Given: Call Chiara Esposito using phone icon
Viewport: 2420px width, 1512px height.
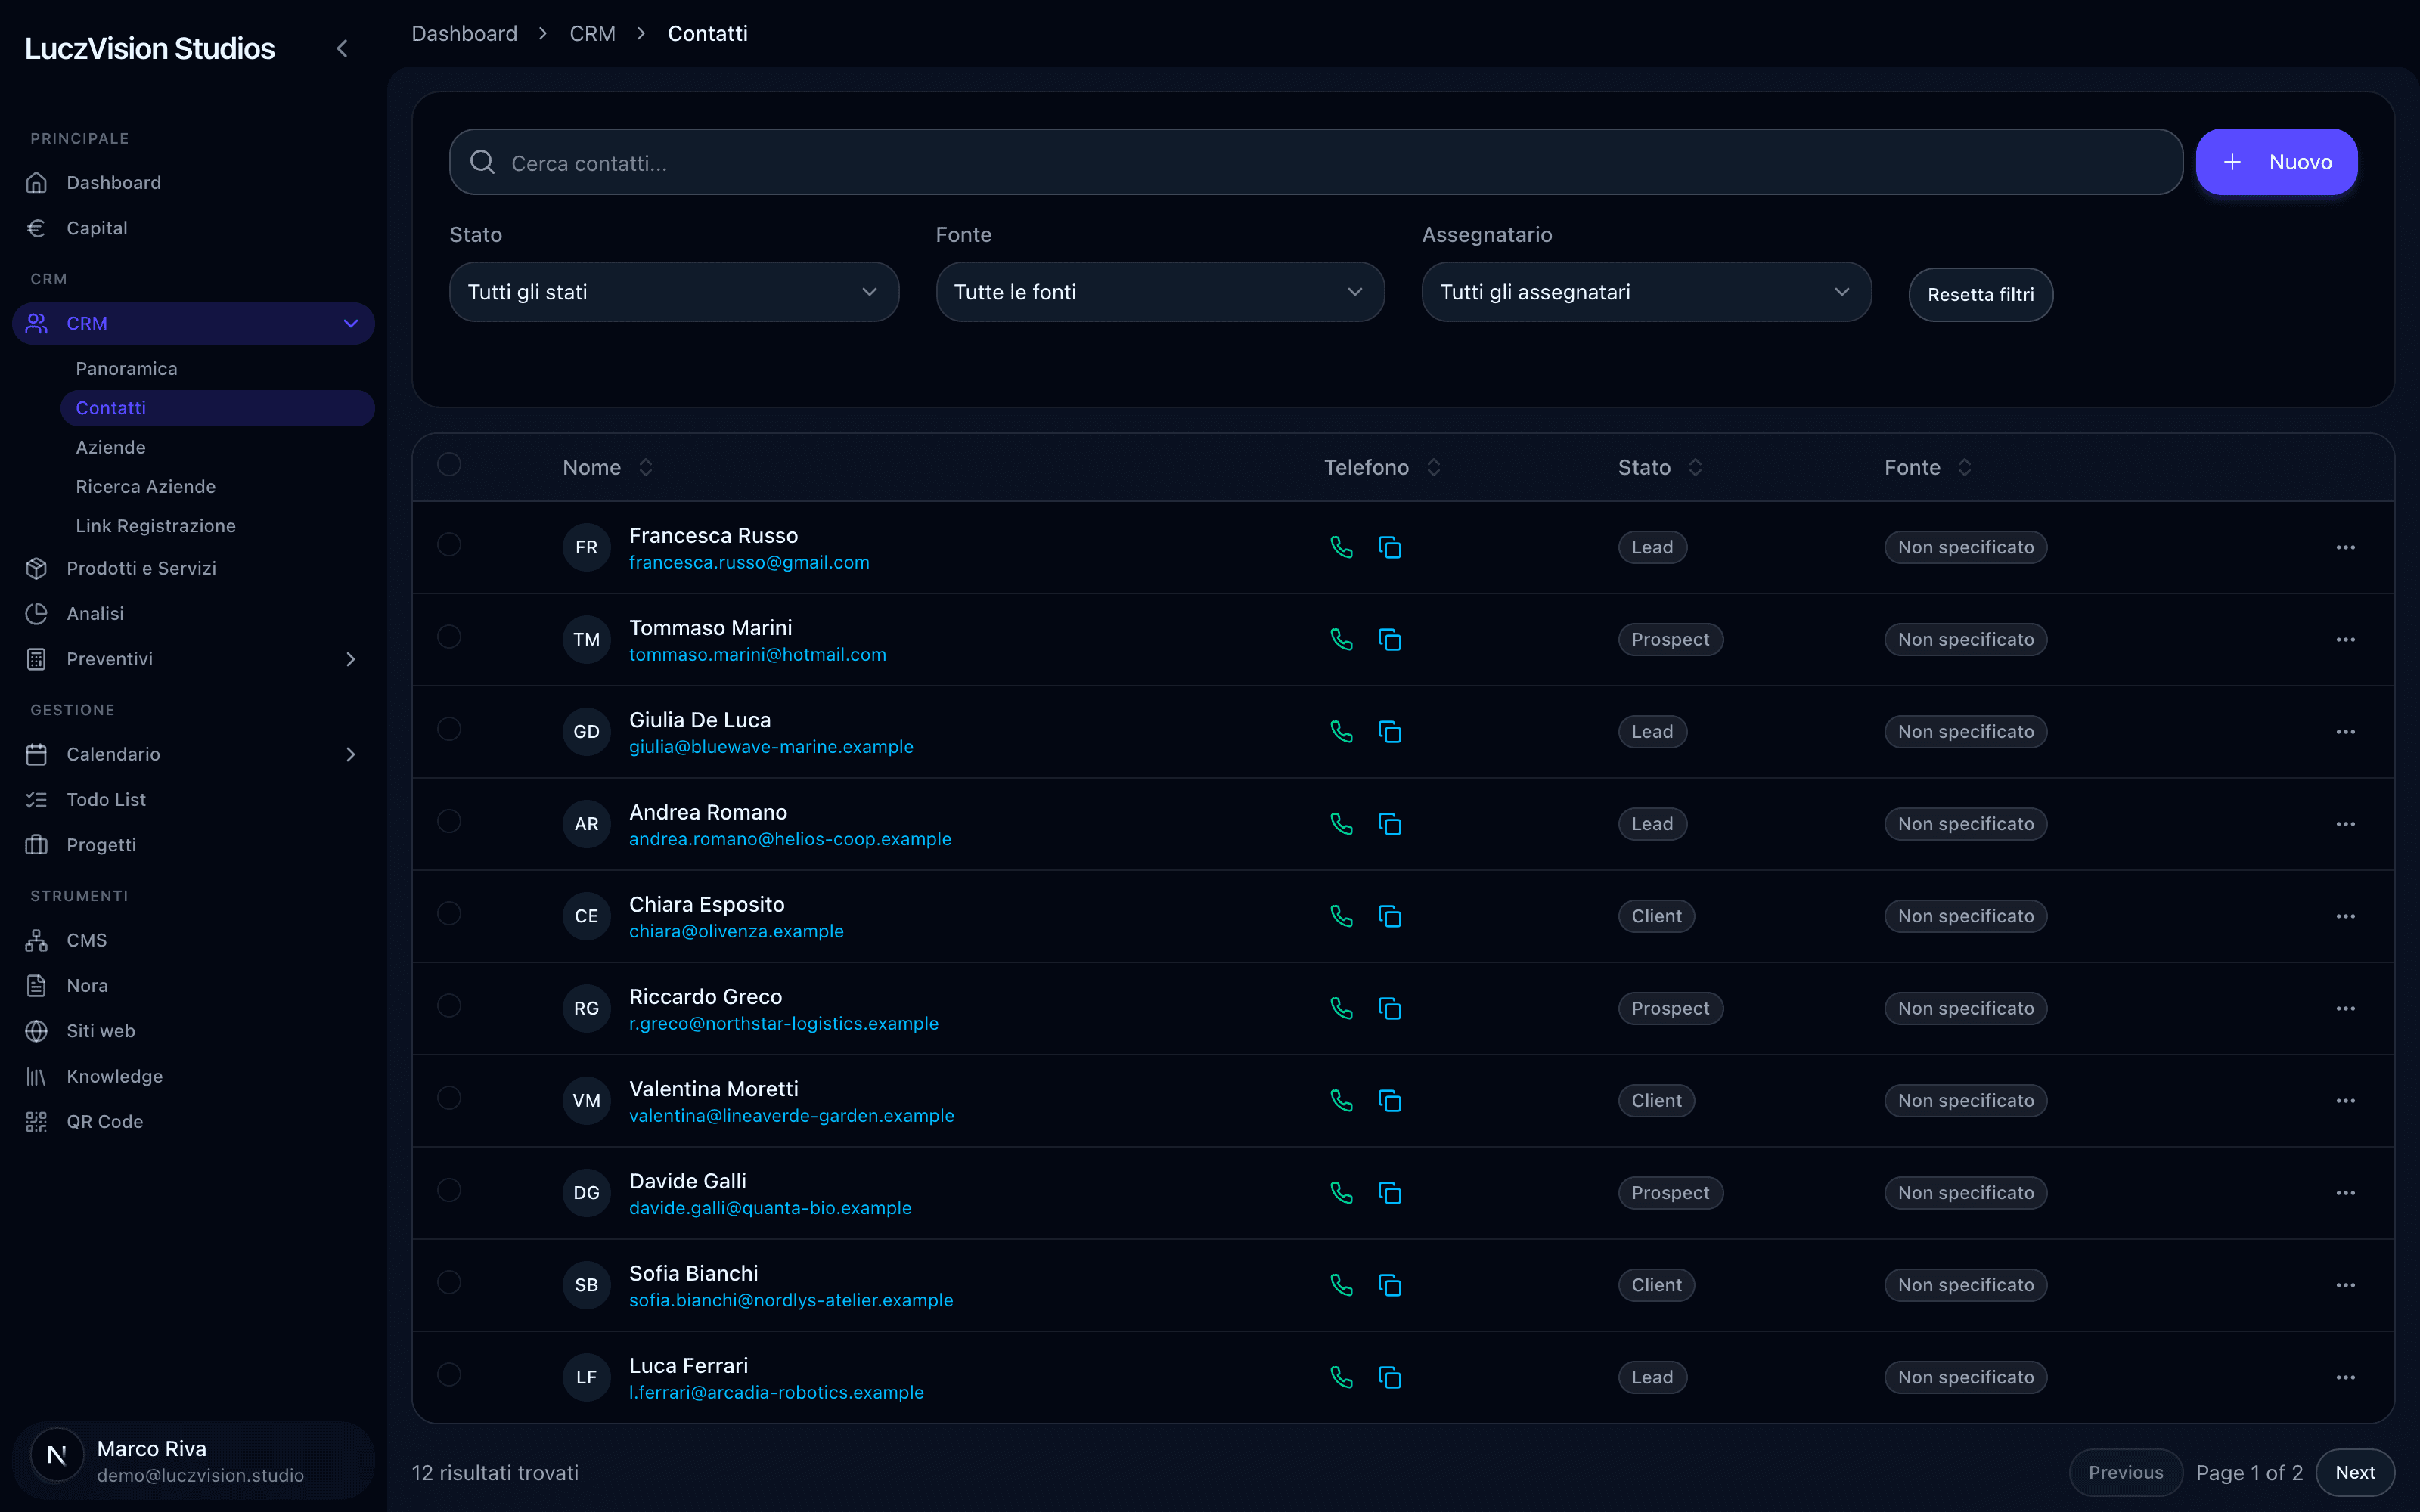Looking at the screenshot, I should pos(1341,915).
